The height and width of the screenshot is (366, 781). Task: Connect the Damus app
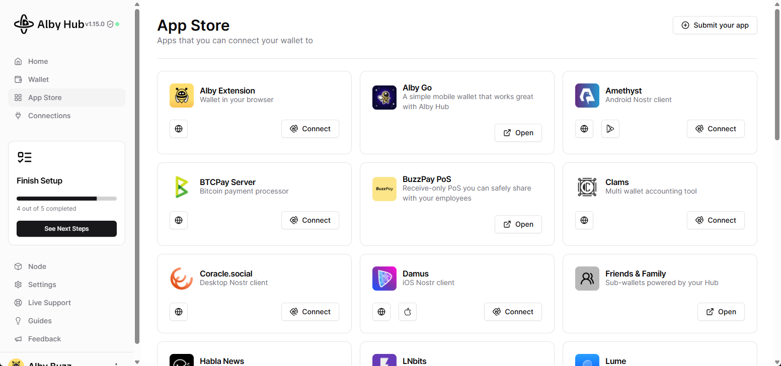[x=513, y=312]
